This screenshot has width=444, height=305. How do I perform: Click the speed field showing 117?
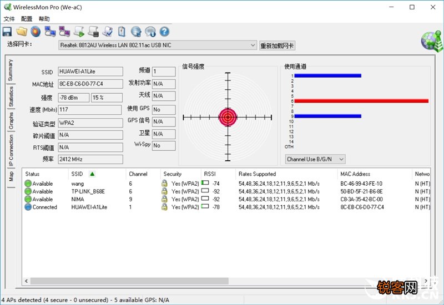pos(90,110)
